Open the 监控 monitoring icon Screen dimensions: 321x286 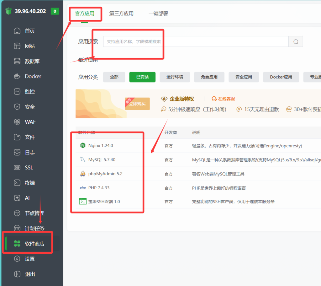tap(17, 91)
